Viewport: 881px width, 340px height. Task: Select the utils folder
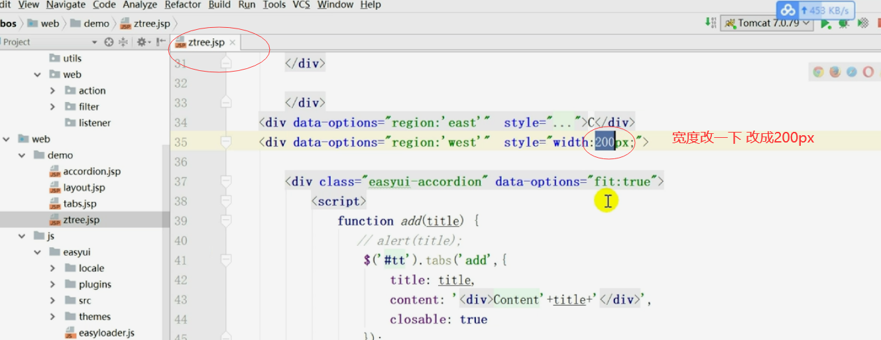pyautogui.click(x=72, y=58)
